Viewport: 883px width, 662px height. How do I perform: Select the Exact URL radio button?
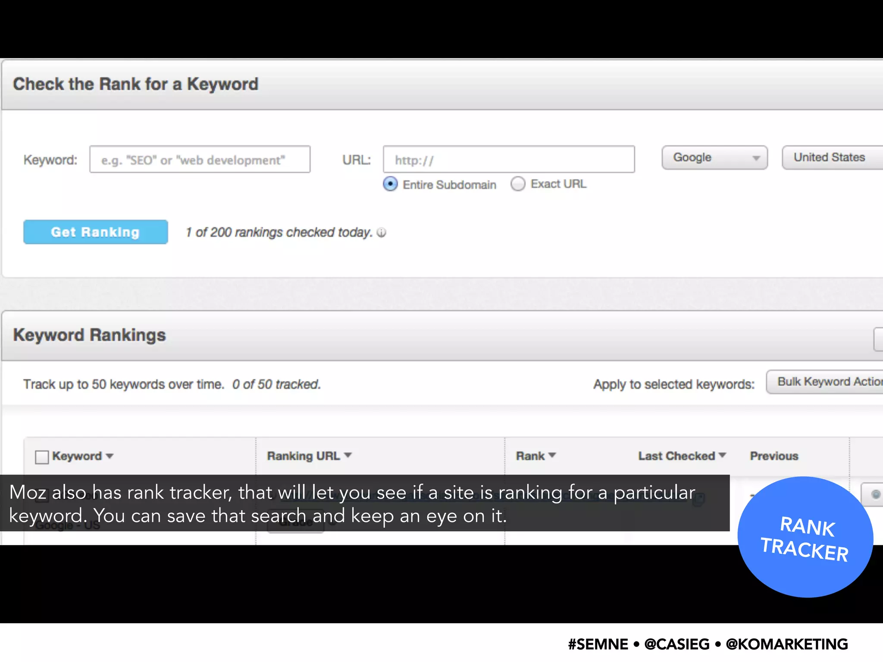coord(518,184)
